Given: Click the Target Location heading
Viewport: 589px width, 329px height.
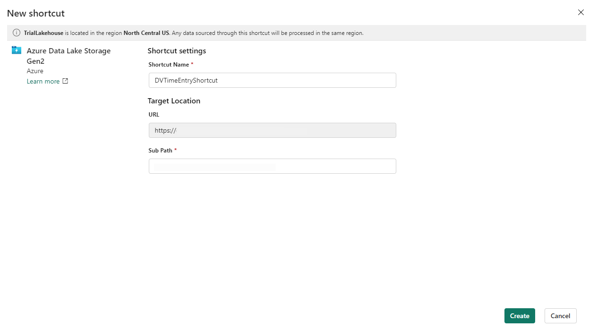Looking at the screenshot, I should click(174, 101).
